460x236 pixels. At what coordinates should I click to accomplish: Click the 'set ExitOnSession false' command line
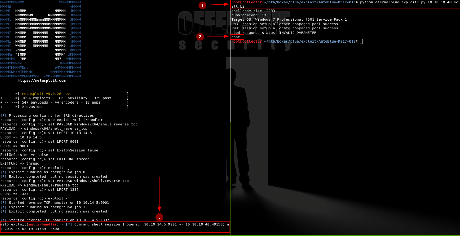[49, 150]
